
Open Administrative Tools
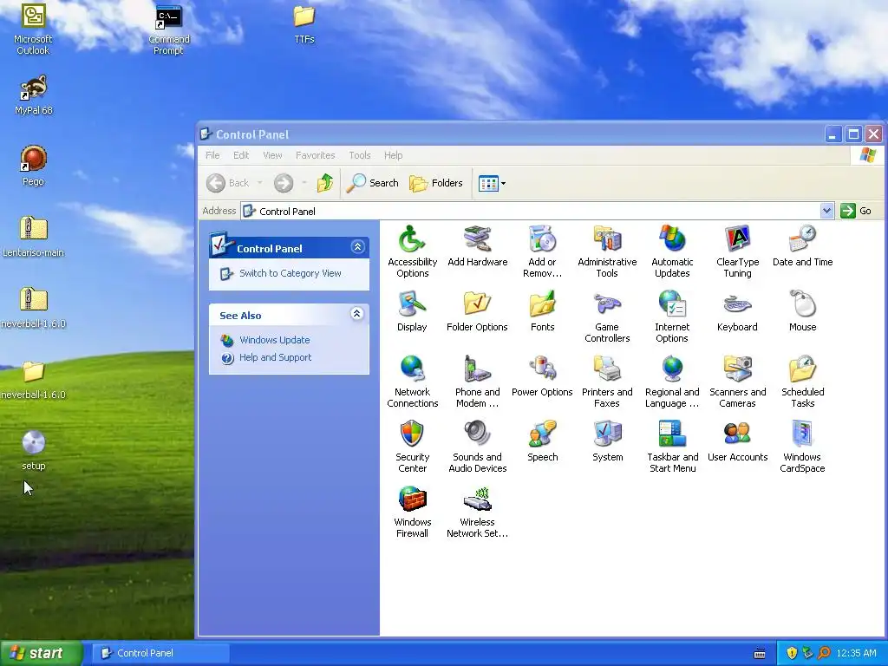coord(607,251)
